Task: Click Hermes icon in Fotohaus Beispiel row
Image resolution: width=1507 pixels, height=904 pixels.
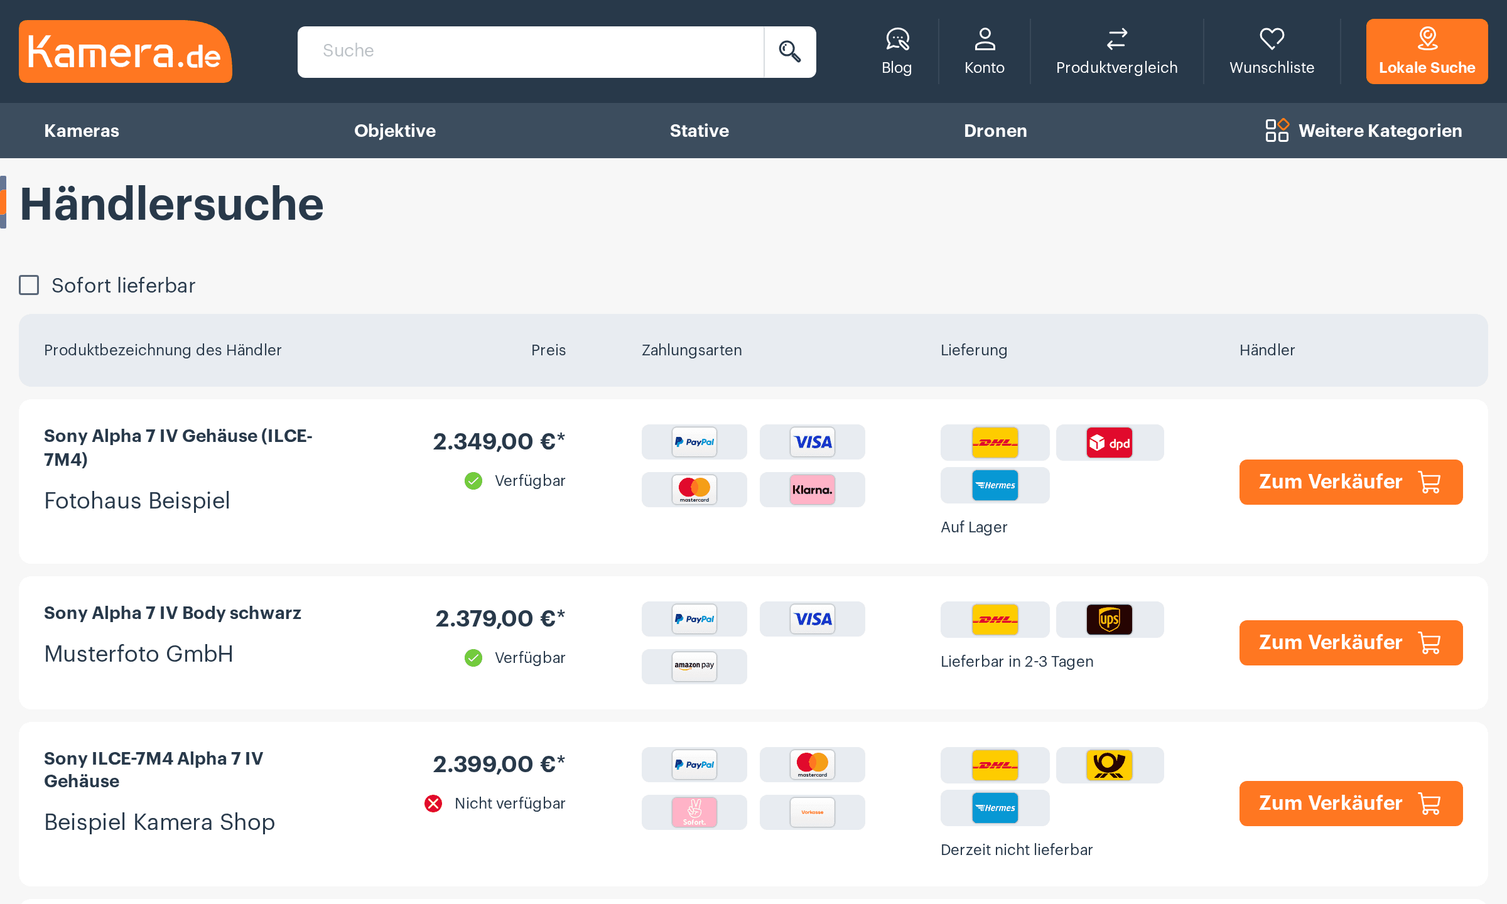Action: coord(995,485)
